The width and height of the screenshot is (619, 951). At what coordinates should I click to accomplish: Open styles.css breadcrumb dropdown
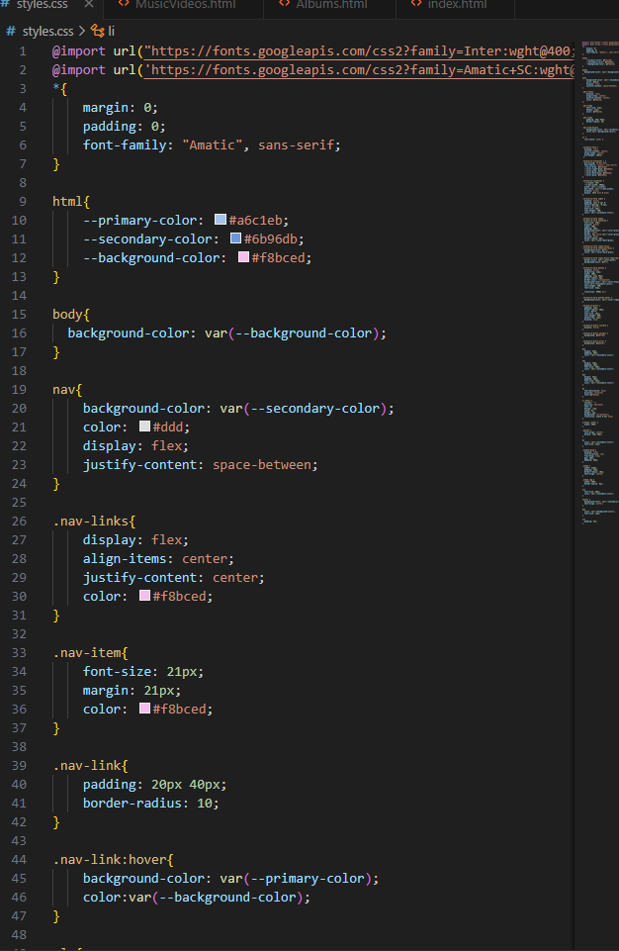49,31
